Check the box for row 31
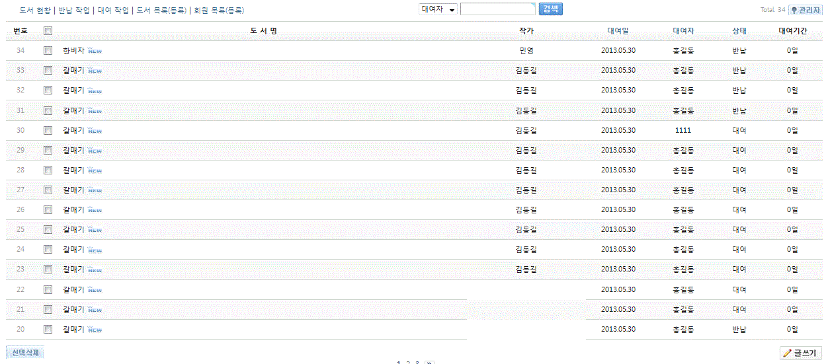Viewport: 828px width, 364px height. pos(48,110)
